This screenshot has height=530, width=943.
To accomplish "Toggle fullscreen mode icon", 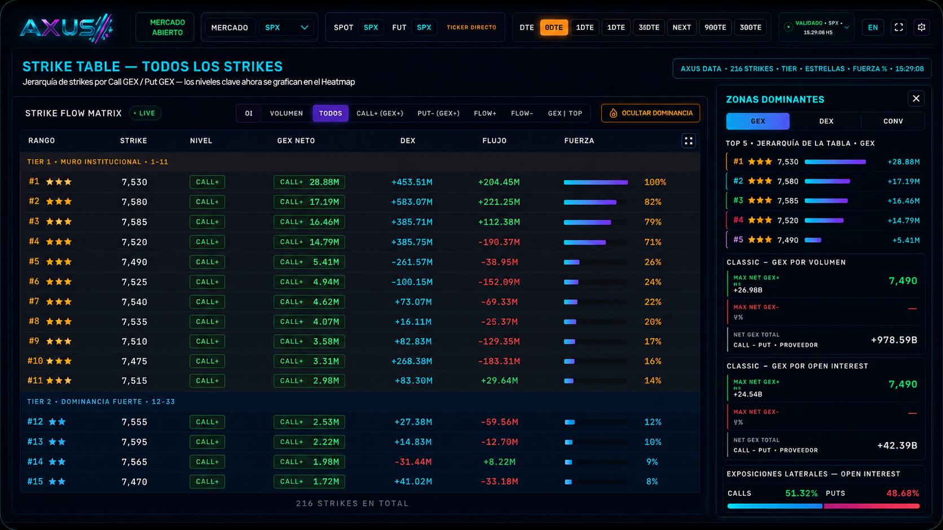I will pyautogui.click(x=899, y=27).
